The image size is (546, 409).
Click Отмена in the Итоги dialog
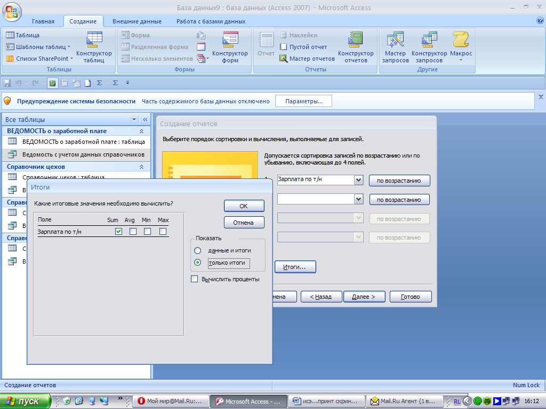pos(244,223)
